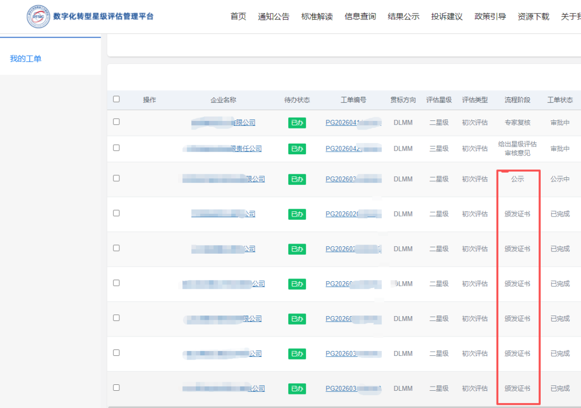The height and width of the screenshot is (408, 581).
Task: Select the 公示中 status cell
Action: tap(560, 179)
